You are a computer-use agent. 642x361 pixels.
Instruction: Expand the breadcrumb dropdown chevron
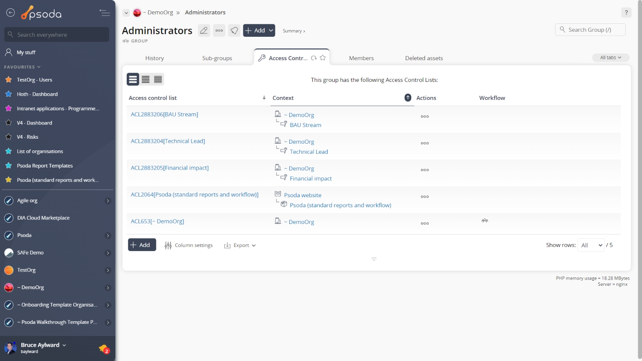pyautogui.click(x=126, y=13)
